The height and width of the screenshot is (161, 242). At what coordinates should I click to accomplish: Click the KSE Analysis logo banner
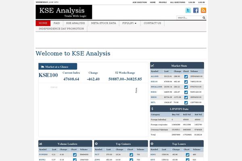[x=64, y=12]
